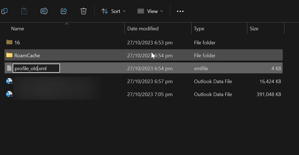This screenshot has height=155, width=299.
Task: Click the Paste clipboard icon
Action: (x=24, y=11)
